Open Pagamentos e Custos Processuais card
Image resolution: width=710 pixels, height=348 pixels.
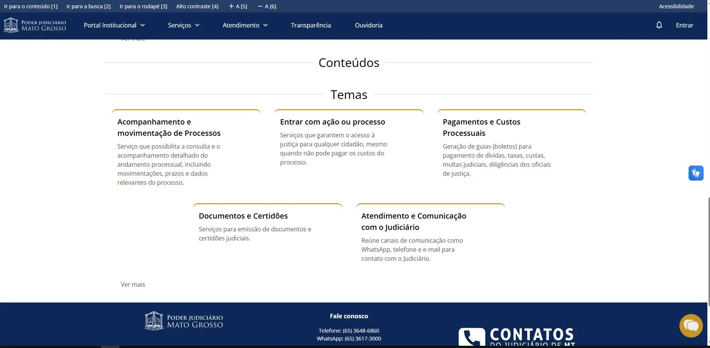point(481,127)
